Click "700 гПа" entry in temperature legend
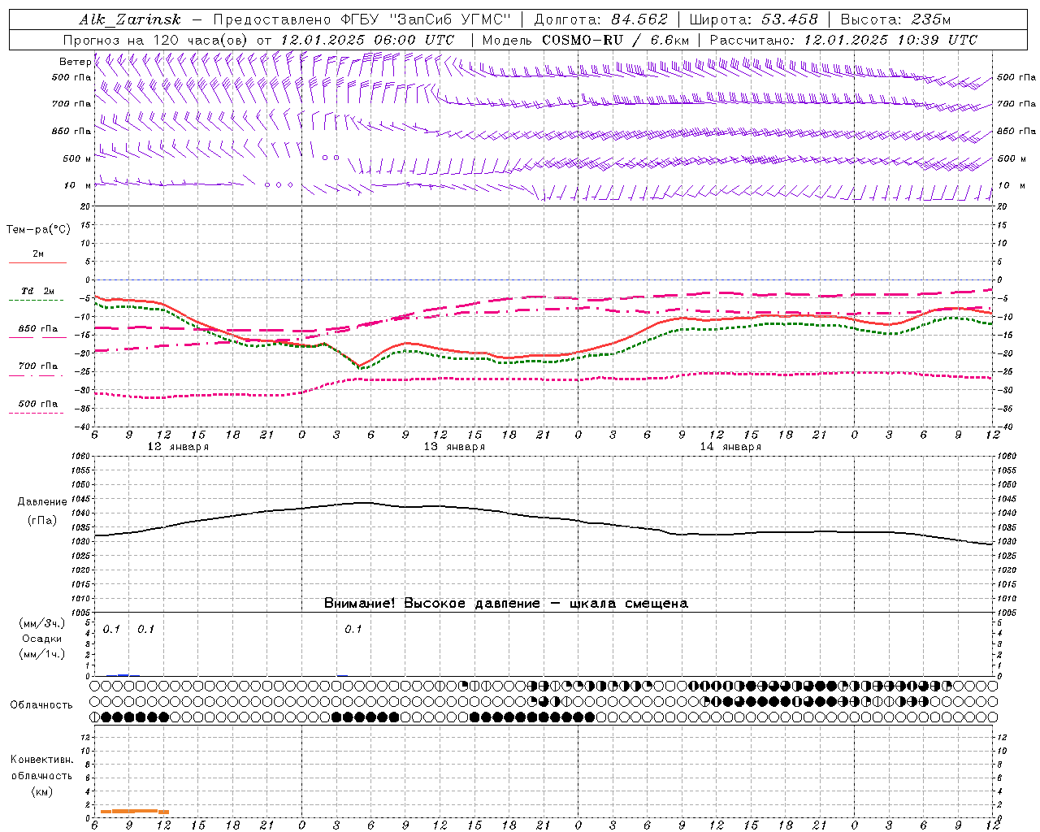Screen dimensions: 1040x832 pyautogui.click(x=37, y=366)
